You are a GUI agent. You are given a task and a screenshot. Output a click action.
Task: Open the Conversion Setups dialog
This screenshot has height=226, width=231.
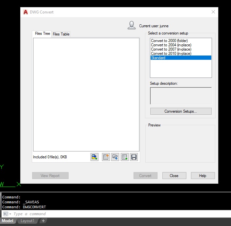click(x=181, y=111)
